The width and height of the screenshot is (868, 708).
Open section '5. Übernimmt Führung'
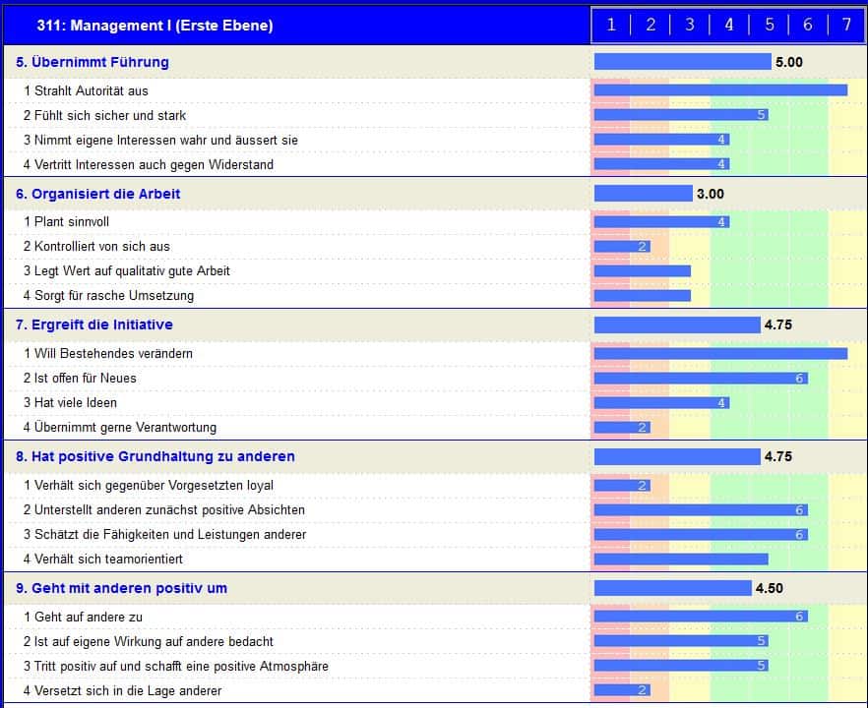93,62
